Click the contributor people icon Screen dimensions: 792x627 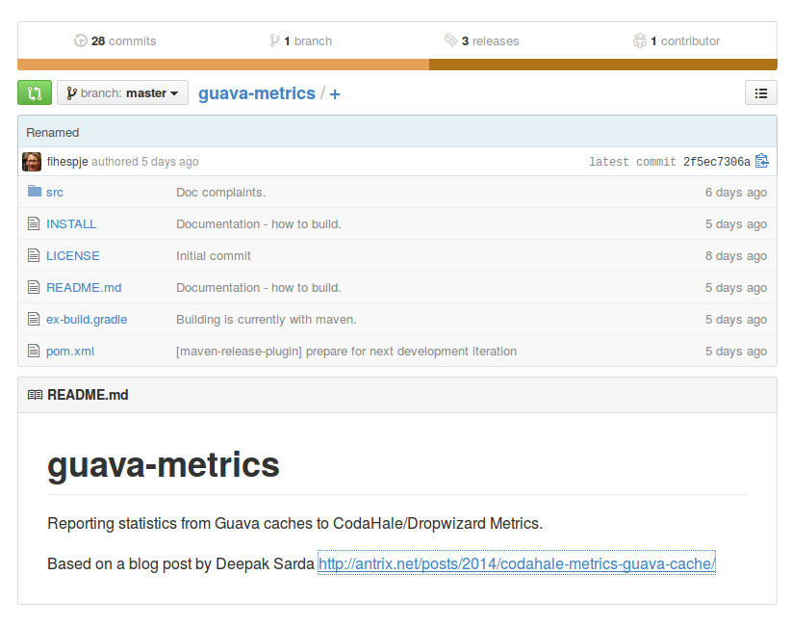639,40
